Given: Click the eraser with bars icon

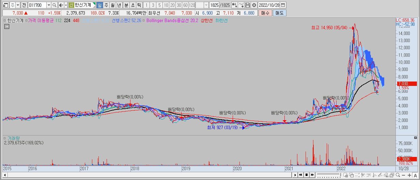Looking at the screenshot, I should [x=386, y=175].
